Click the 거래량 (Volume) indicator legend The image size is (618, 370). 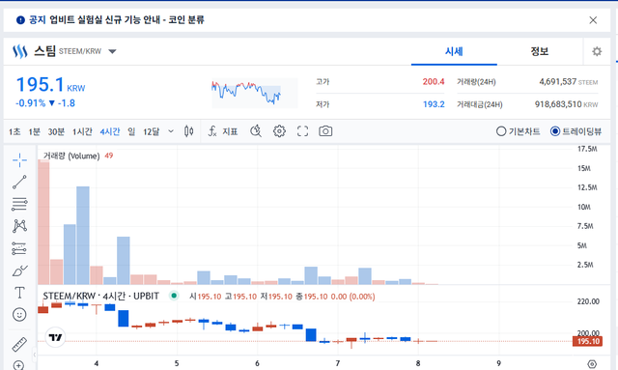[x=71, y=156]
